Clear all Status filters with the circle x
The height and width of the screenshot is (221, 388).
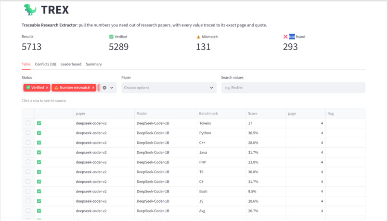pos(104,88)
